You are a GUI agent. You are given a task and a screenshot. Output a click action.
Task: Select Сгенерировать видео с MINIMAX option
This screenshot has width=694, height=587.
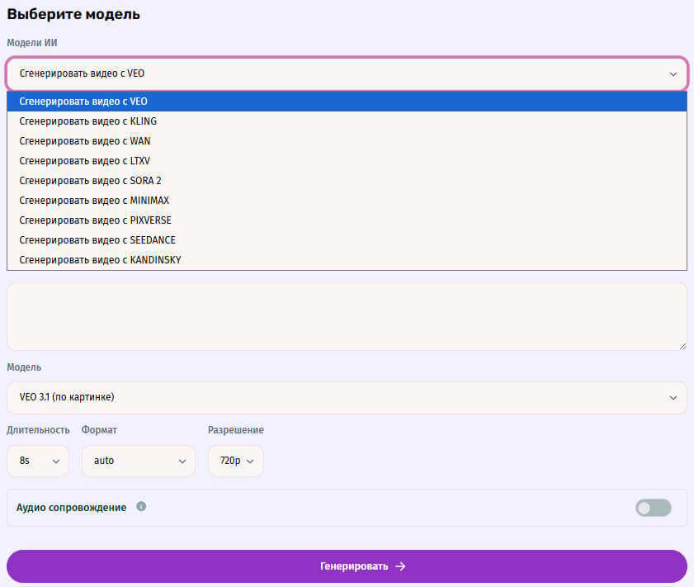94,201
